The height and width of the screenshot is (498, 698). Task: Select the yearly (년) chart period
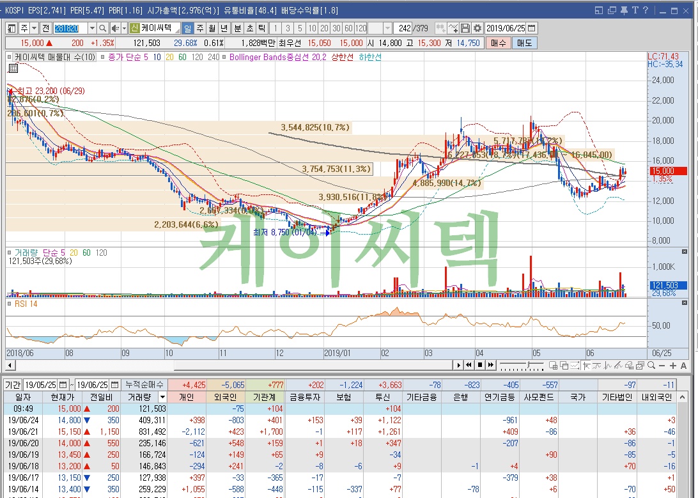[x=224, y=29]
